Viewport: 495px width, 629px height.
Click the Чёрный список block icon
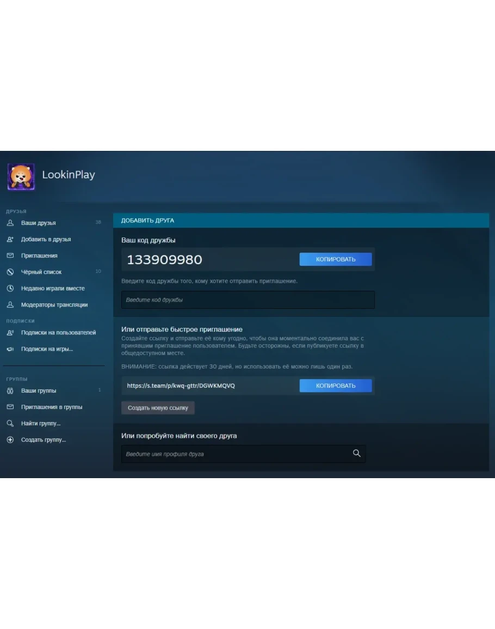tap(10, 272)
